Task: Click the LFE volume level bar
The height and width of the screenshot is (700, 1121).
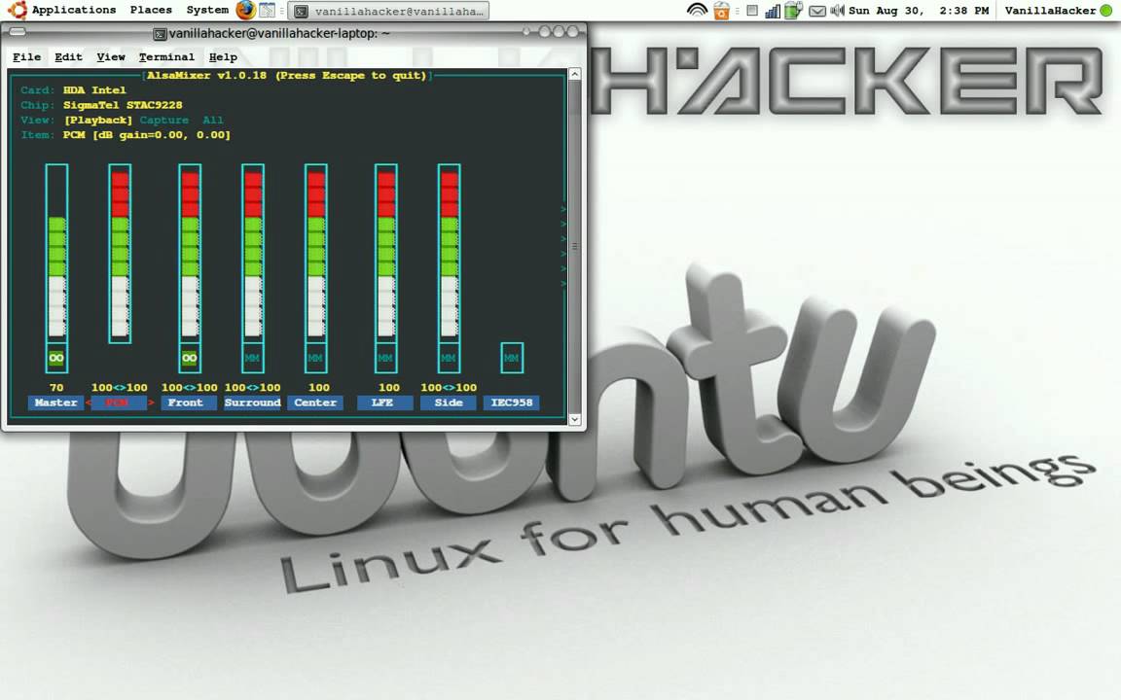Action: [x=385, y=254]
